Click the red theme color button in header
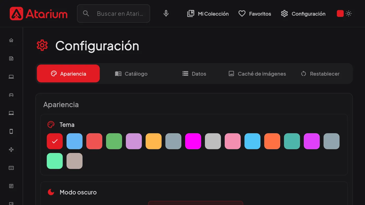This screenshot has width=365, height=205. (x=340, y=14)
